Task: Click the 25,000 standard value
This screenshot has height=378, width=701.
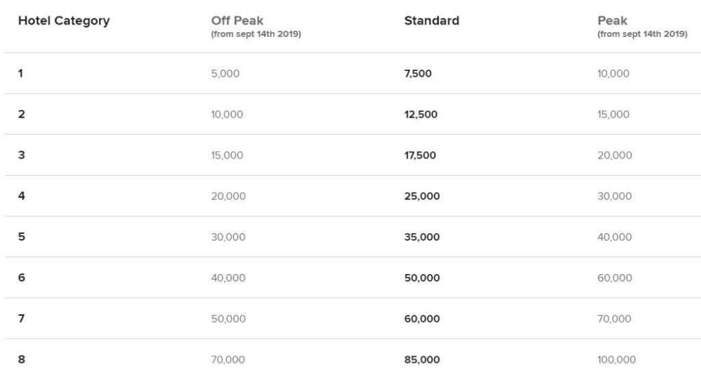Action: (422, 196)
